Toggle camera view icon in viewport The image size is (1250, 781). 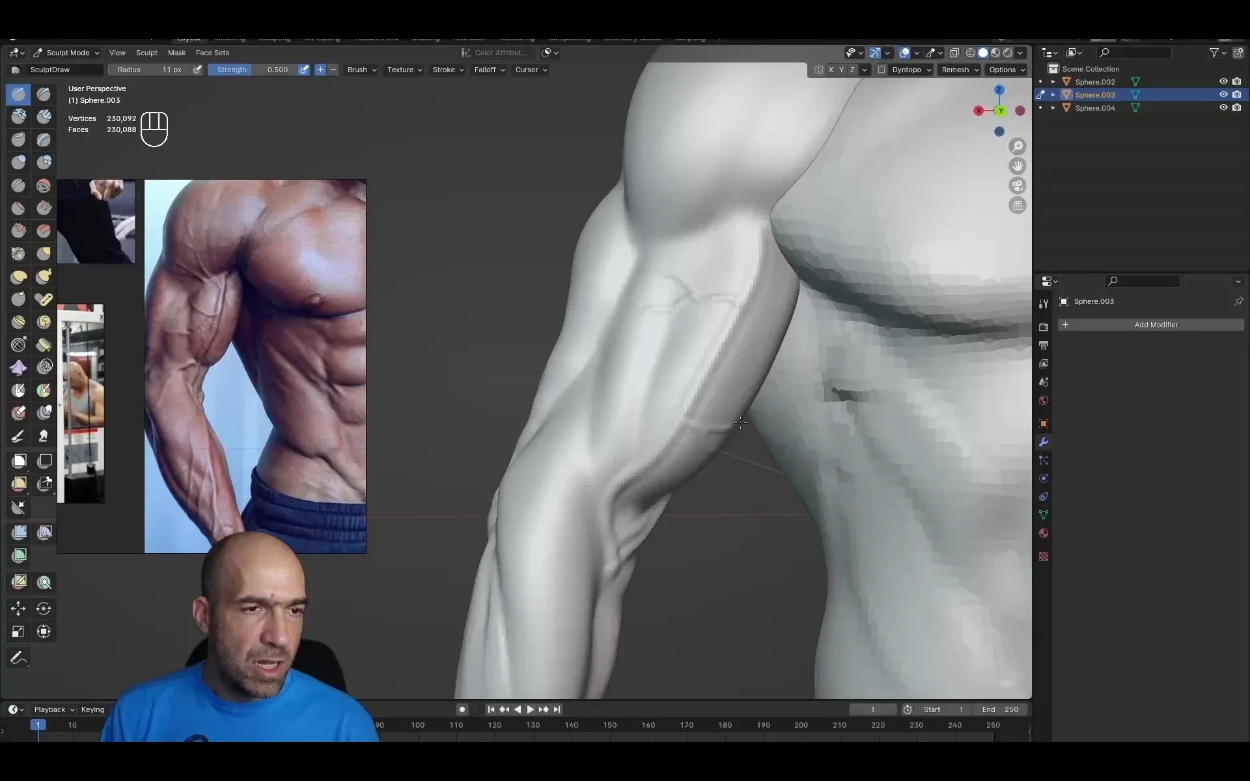tap(1017, 185)
